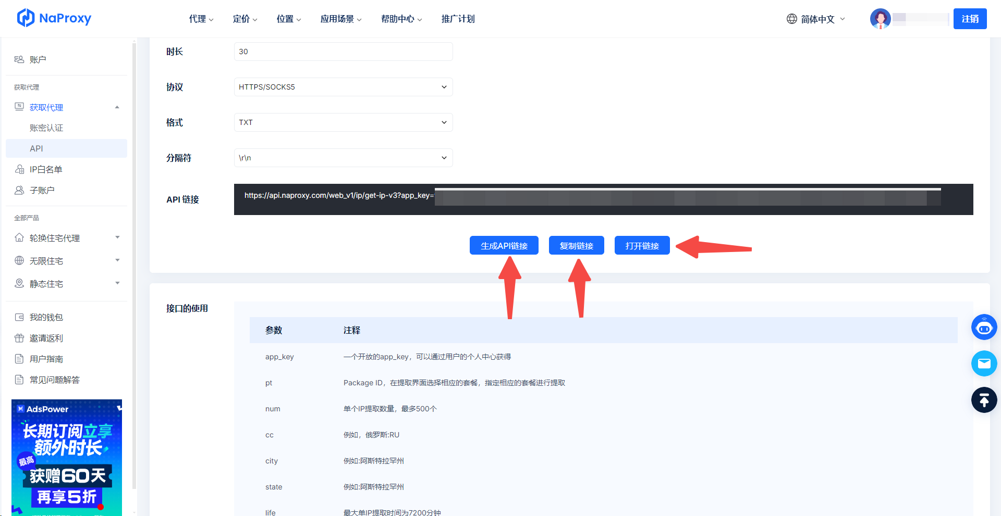Click the 轮换住宅代理 house icon

(19, 237)
